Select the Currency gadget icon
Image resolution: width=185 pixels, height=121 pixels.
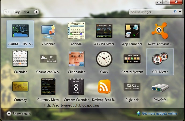coord(20,86)
